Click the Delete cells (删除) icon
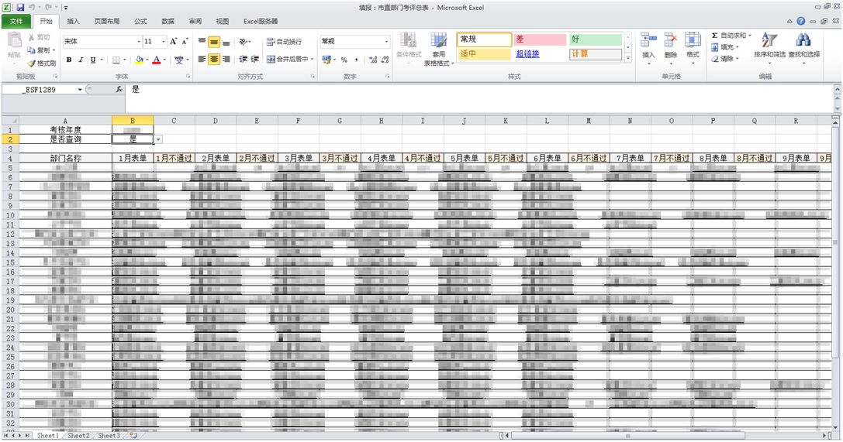Viewport: 843px width, 442px height. pos(671,40)
